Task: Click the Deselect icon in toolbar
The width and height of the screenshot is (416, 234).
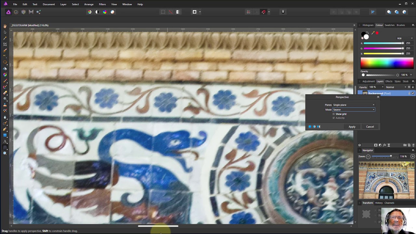Action: 170,12
